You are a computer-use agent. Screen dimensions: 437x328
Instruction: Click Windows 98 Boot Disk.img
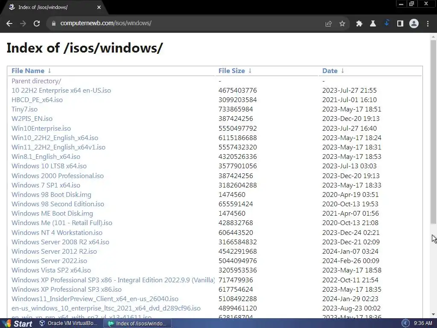point(52,195)
